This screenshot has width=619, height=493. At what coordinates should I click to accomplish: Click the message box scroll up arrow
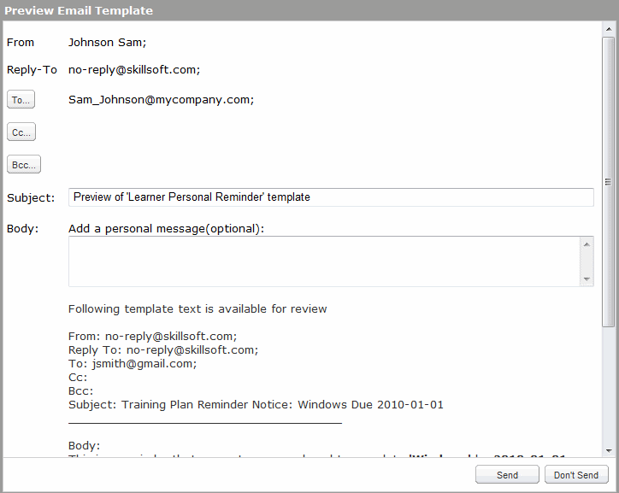pos(587,244)
